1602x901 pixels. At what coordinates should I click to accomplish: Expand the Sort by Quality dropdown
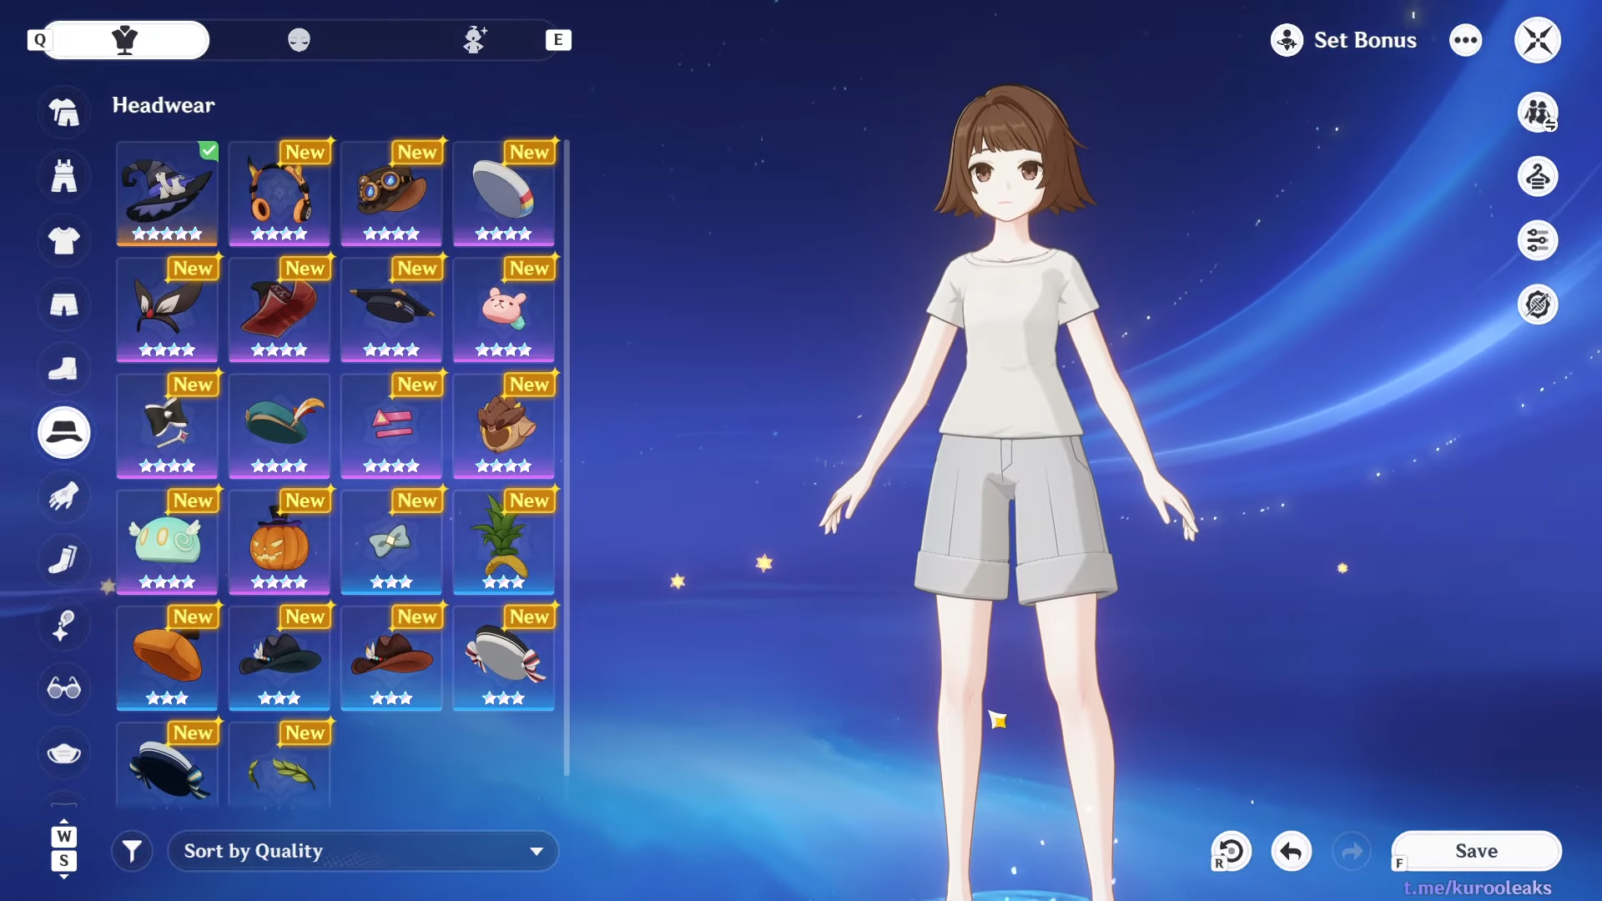363,851
